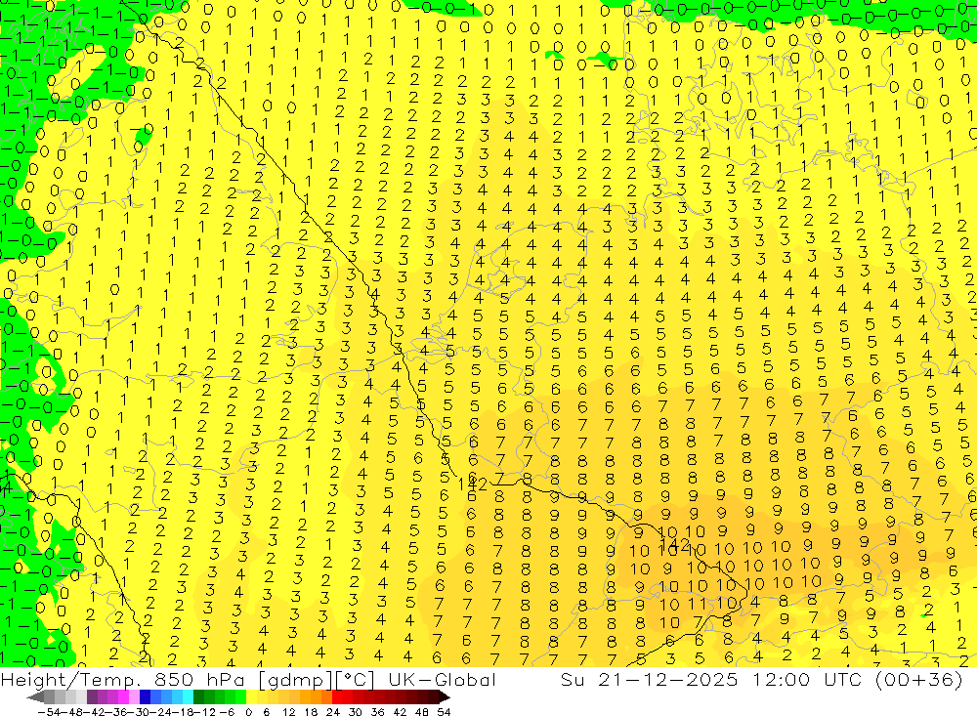
Task: Click the UK-Global model name label
Action: (x=442, y=679)
